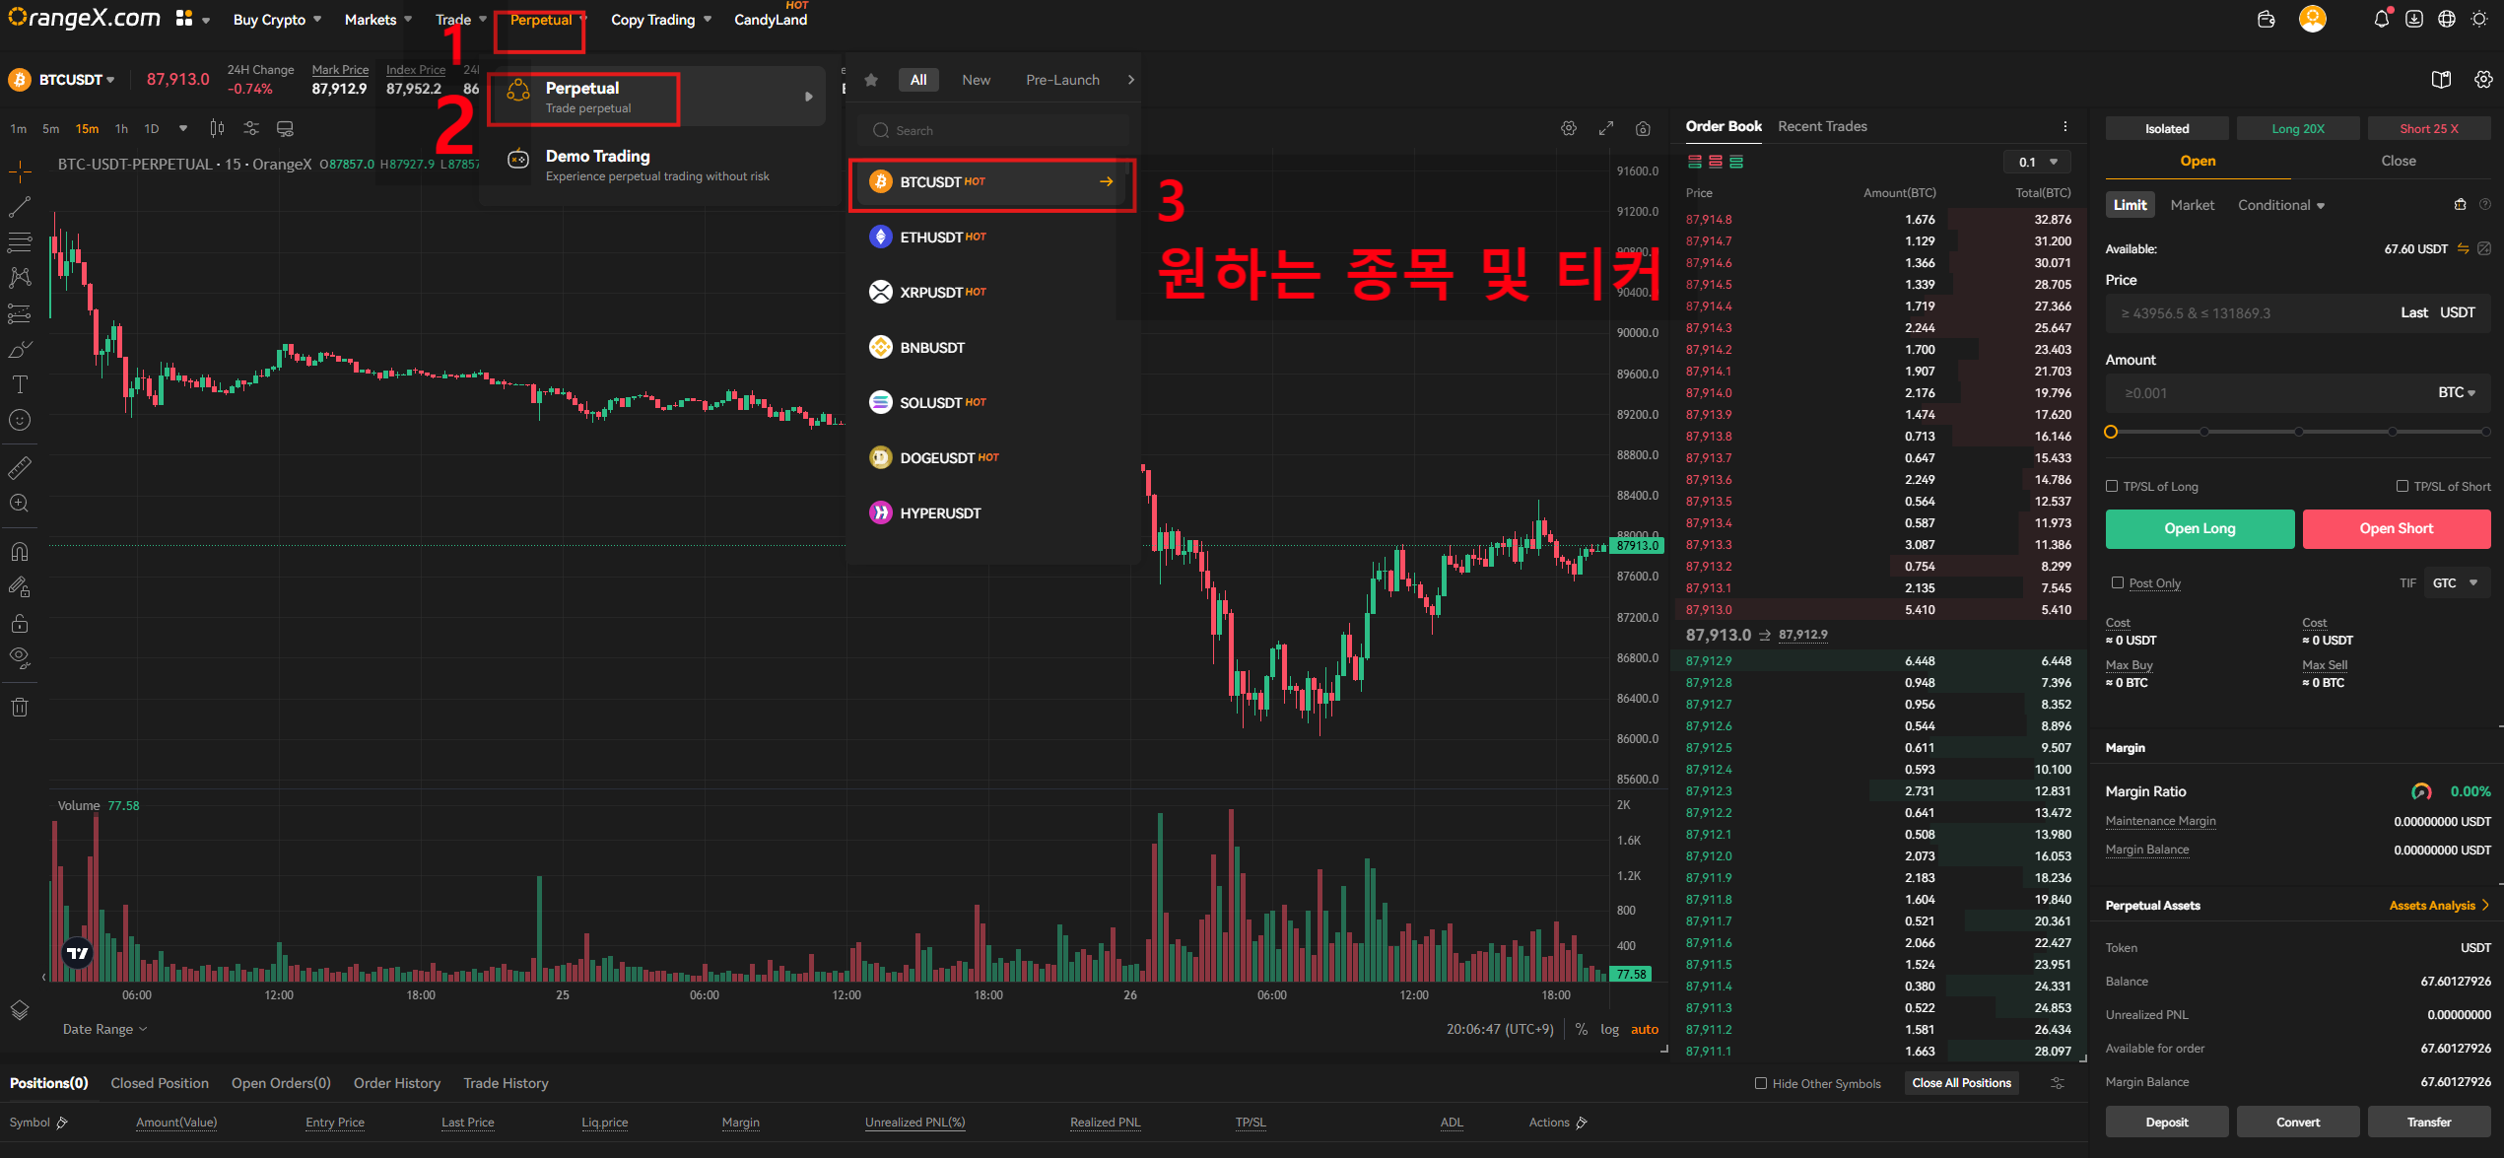This screenshot has height=1158, width=2504.
Task: Open the chart indicators icon
Action: click(251, 129)
